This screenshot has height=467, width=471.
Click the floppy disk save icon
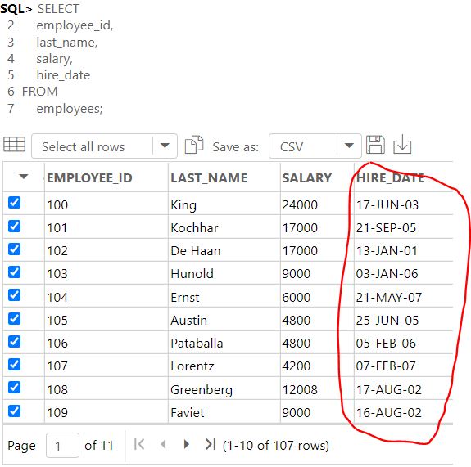pos(375,145)
